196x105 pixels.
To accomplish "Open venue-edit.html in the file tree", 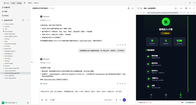I will [x=9, y=76].
